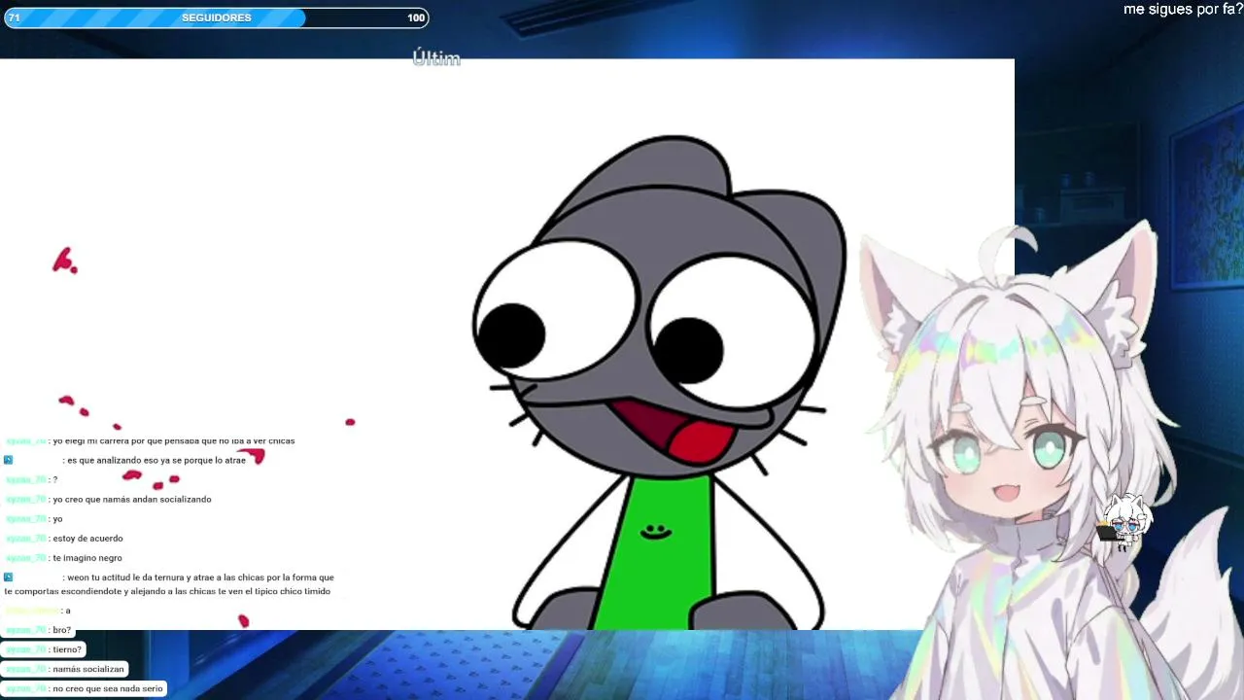Click chat message "no creo que sea nada serio"
The height and width of the screenshot is (700, 1244).
click(108, 688)
